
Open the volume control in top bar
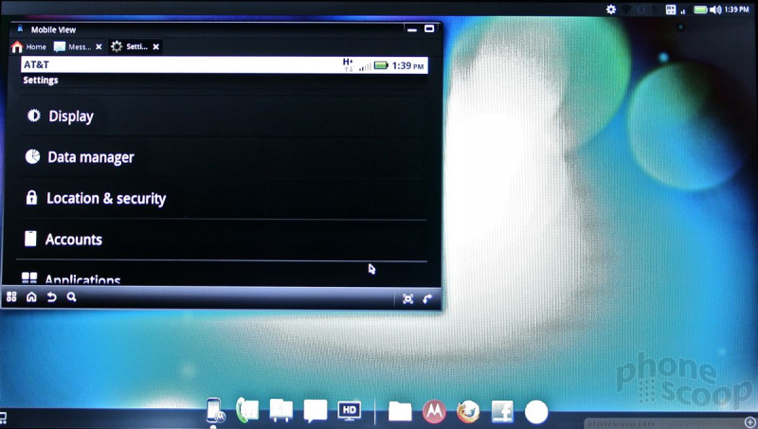pyautogui.click(x=716, y=9)
